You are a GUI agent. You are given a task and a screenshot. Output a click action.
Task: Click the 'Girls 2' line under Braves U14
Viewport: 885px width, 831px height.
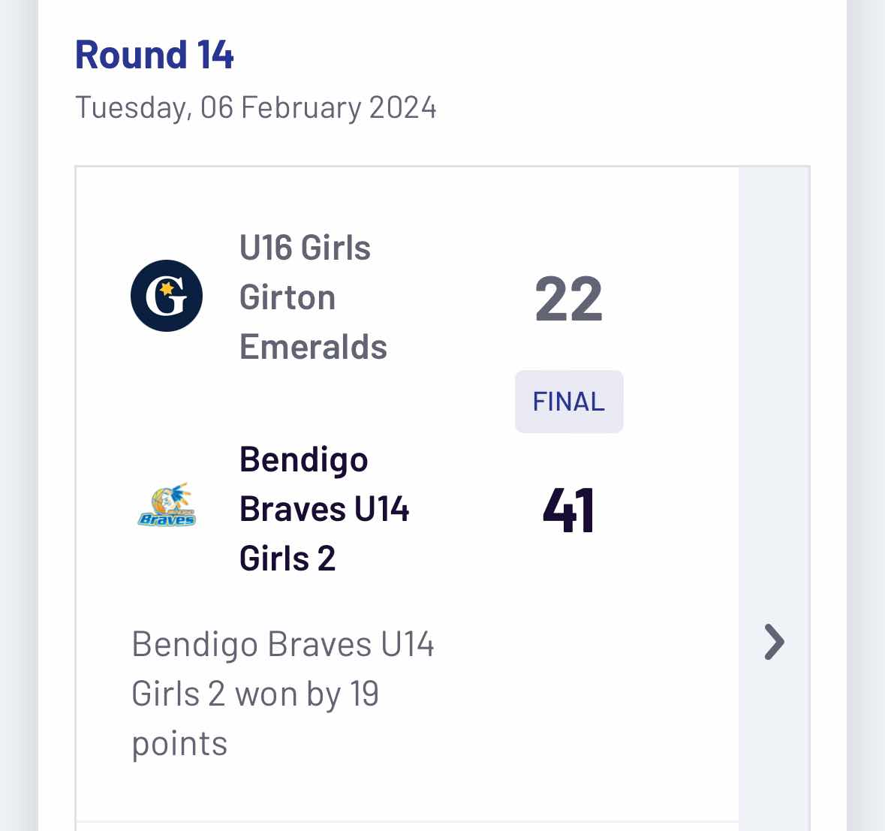coord(287,558)
